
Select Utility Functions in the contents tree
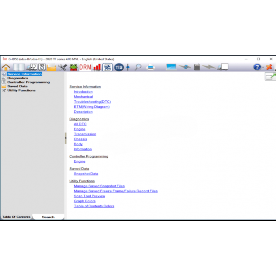coord(21,90)
